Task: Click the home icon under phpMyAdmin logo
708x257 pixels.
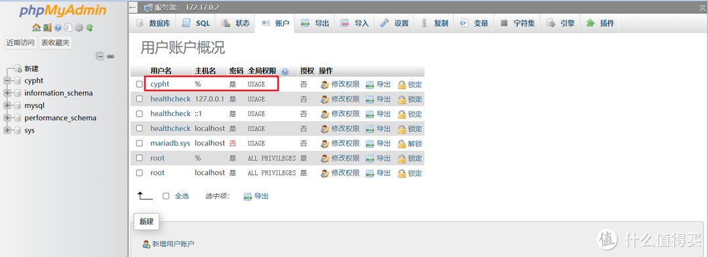Action: click(x=36, y=28)
